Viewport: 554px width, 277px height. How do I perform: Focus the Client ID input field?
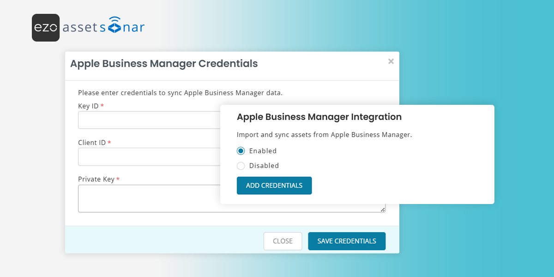pyautogui.click(x=149, y=157)
